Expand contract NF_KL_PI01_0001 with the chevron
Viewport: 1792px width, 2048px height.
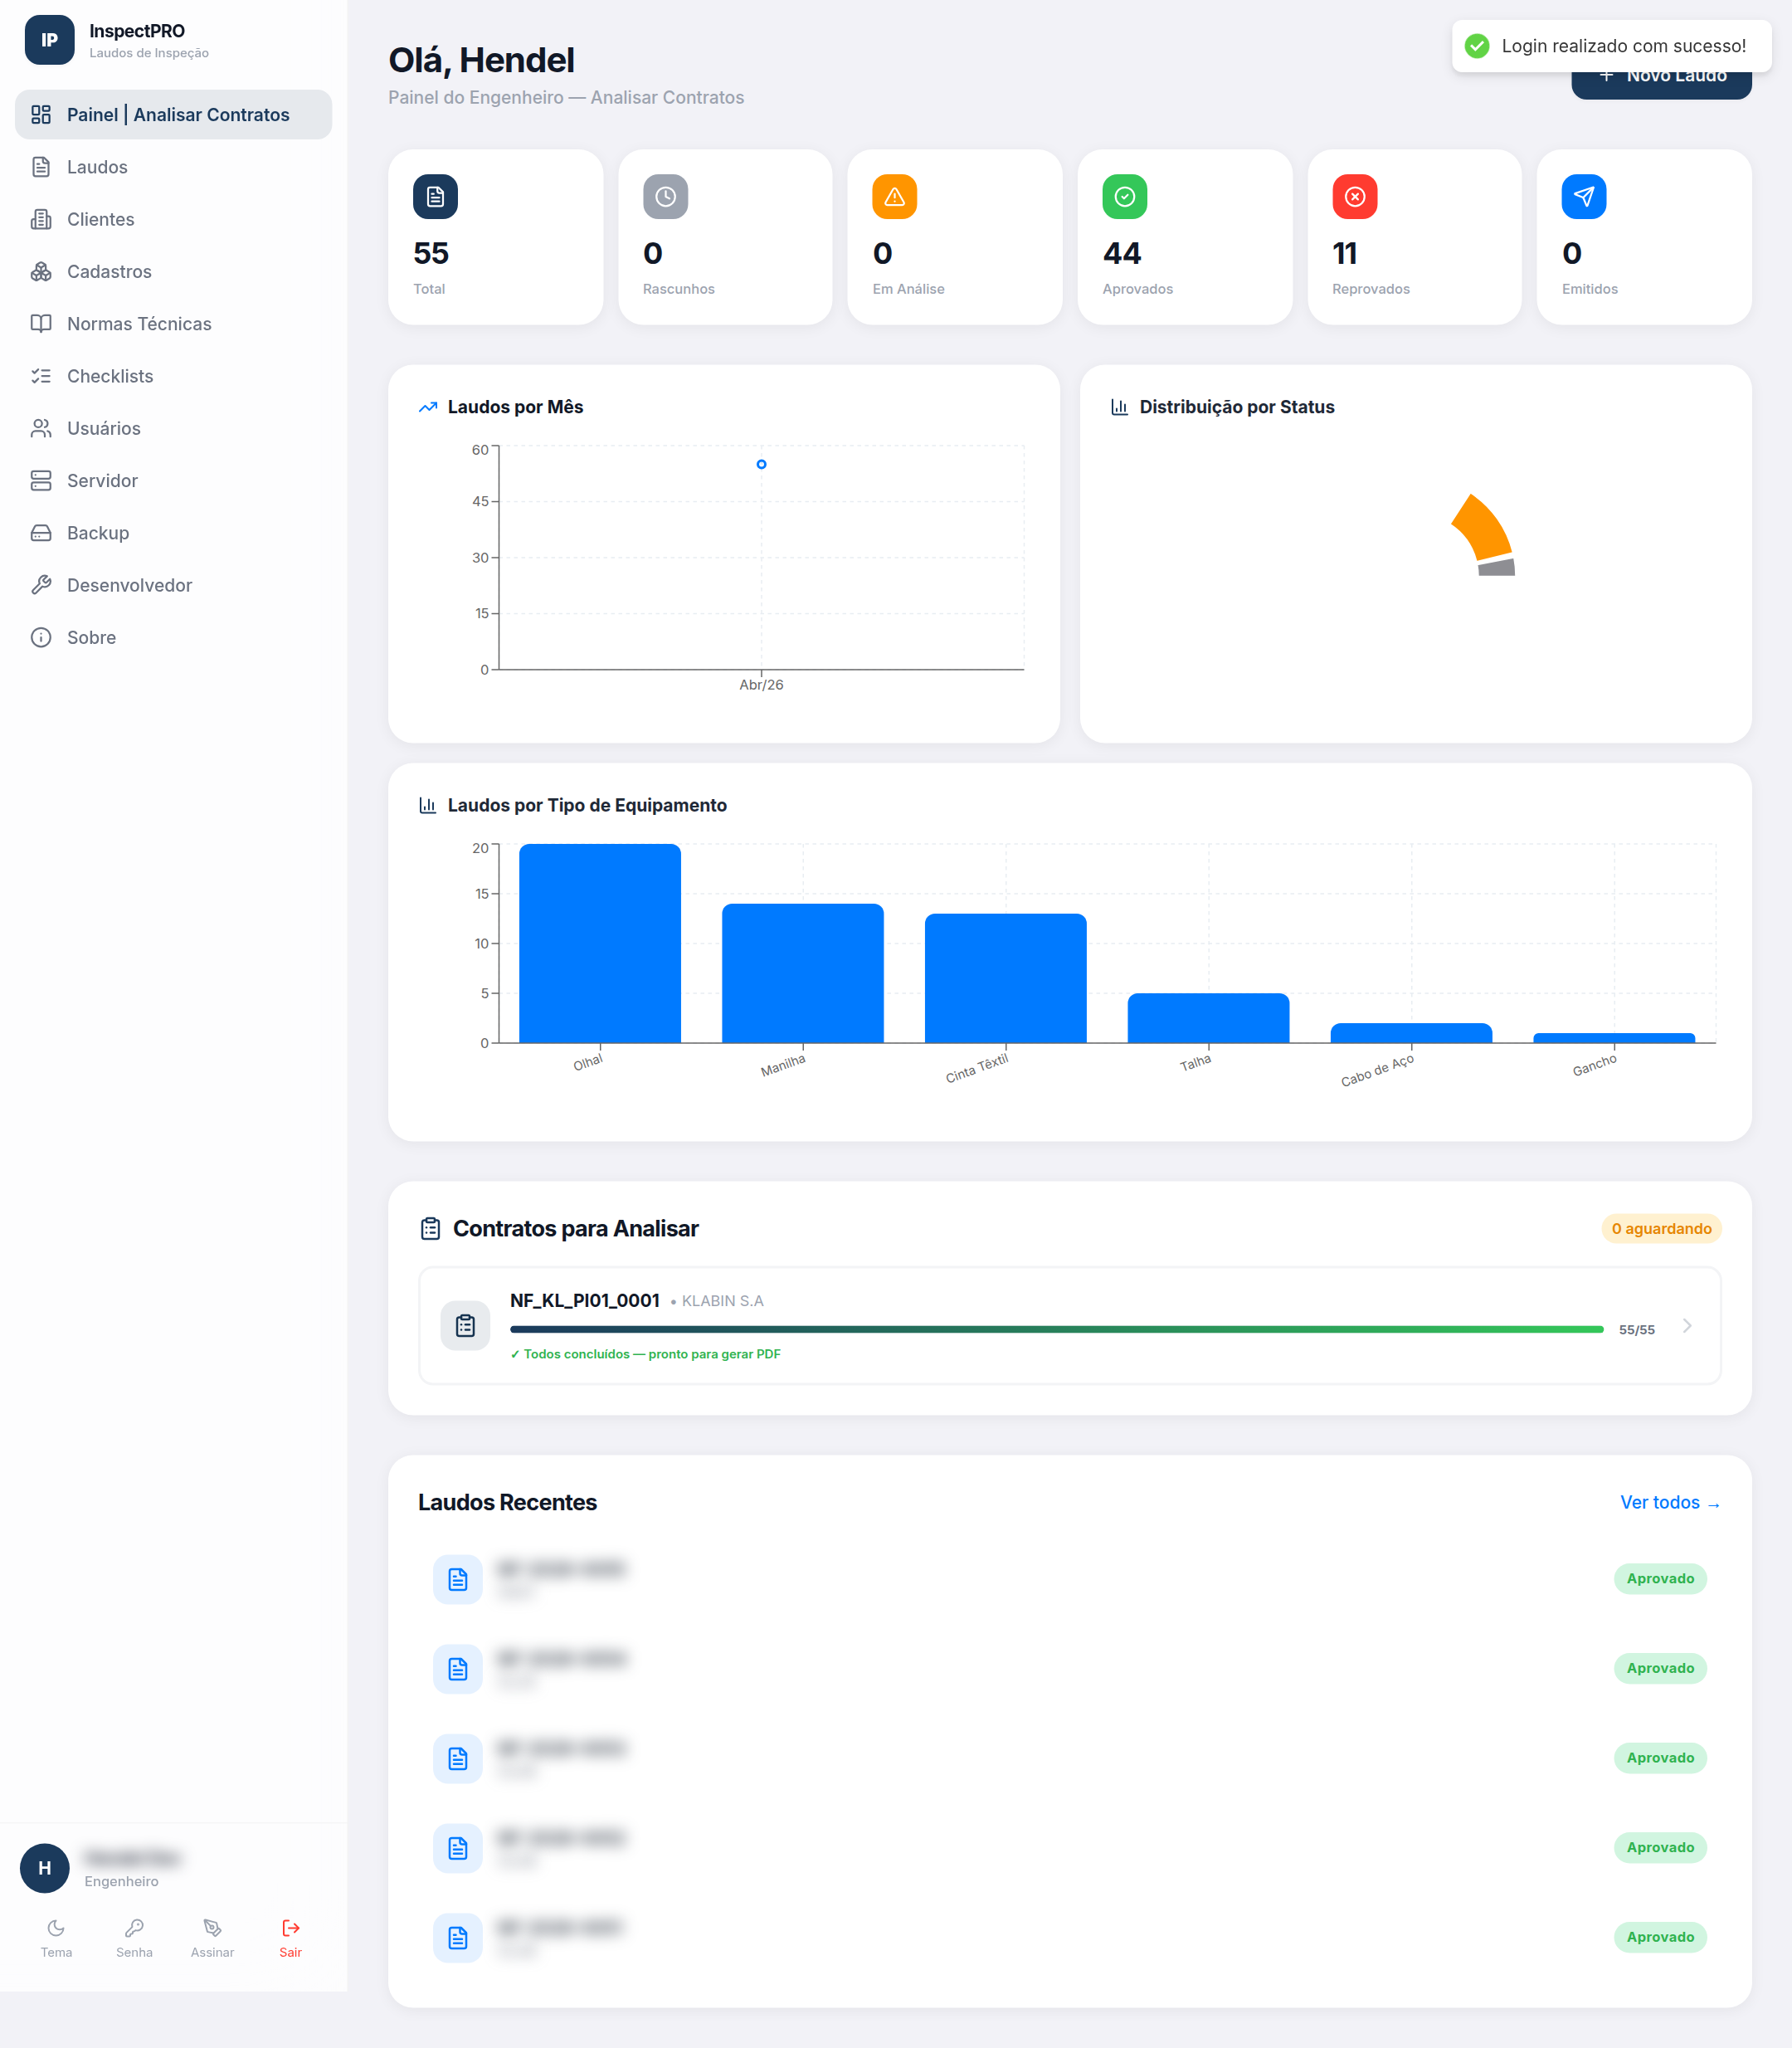coord(1687,1326)
